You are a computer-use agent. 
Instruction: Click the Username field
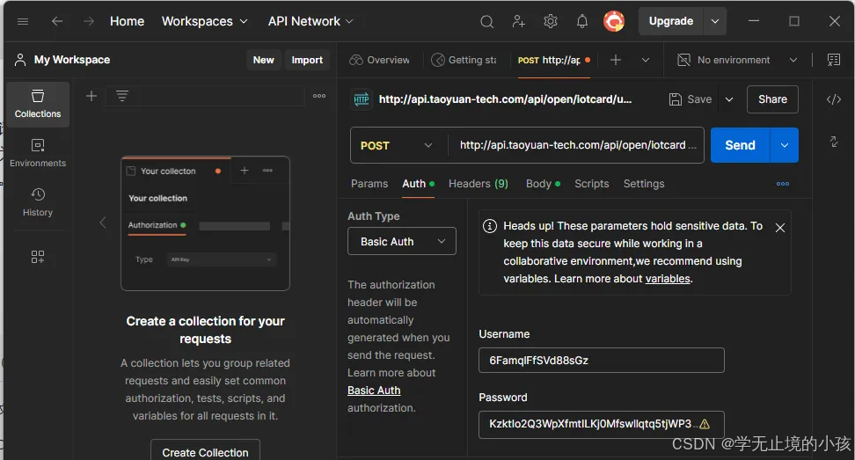tap(602, 361)
